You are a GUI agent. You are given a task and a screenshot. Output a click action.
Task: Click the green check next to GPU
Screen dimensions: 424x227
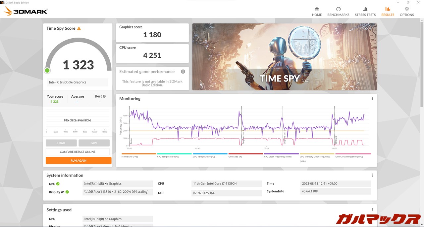point(58,184)
